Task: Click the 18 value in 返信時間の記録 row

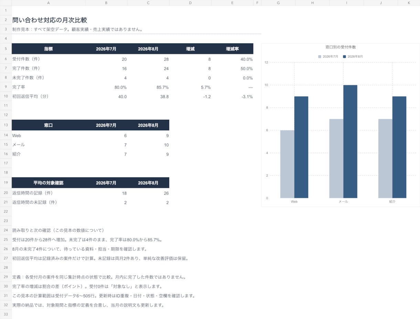Action: tap(124, 193)
